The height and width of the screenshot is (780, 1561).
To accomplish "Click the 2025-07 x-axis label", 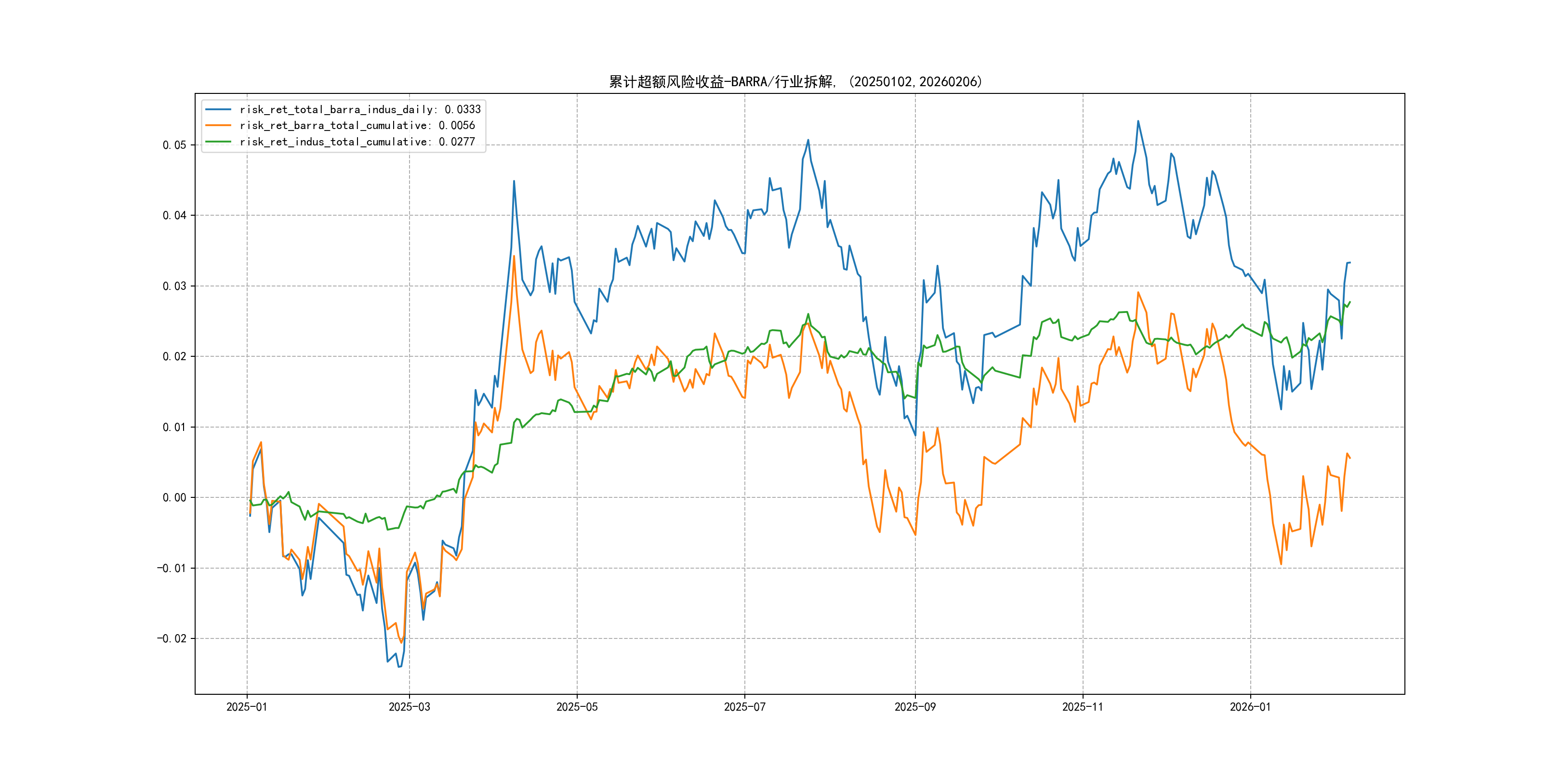I will (x=745, y=707).
